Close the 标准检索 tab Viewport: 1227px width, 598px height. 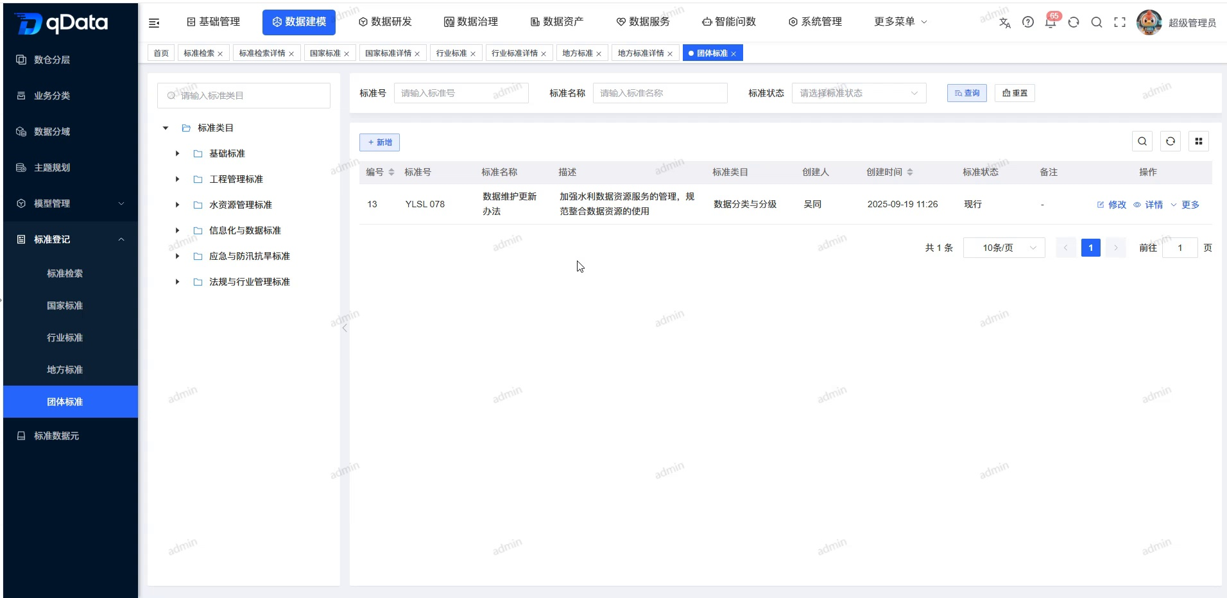coord(220,54)
